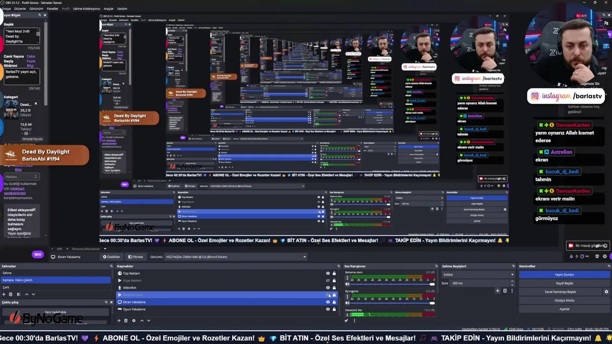Open scene filters icon in Sahneler toolbar
Screen dimensions: 612x344
pyautogui.click(x=19, y=294)
